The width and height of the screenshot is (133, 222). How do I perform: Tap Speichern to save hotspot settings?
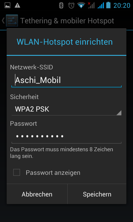point(97,194)
